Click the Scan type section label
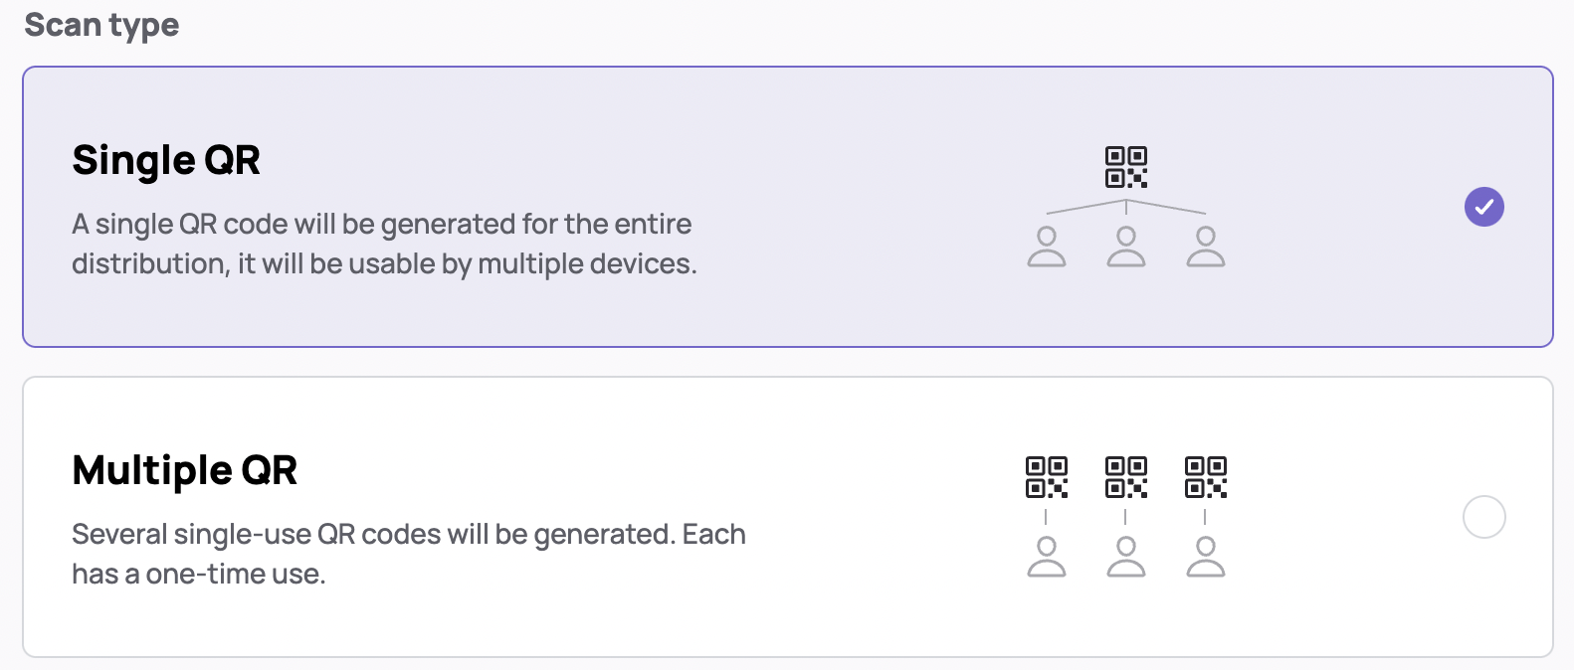The width and height of the screenshot is (1574, 670). tap(101, 25)
